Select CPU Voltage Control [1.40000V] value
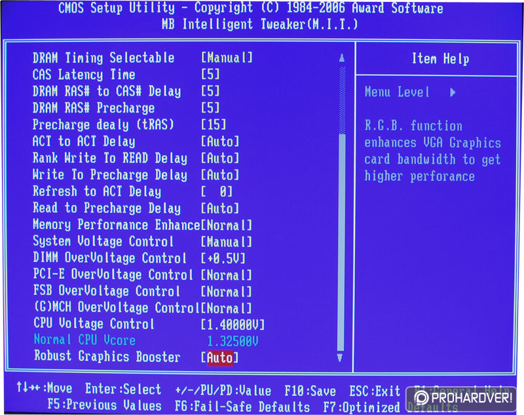524x415 pixels. click(x=233, y=324)
